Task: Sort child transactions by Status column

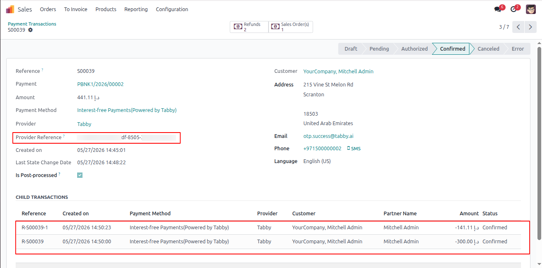Action: point(490,213)
